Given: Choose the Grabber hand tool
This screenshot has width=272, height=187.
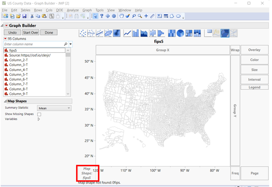Looking at the screenshot, I should 122,16.
